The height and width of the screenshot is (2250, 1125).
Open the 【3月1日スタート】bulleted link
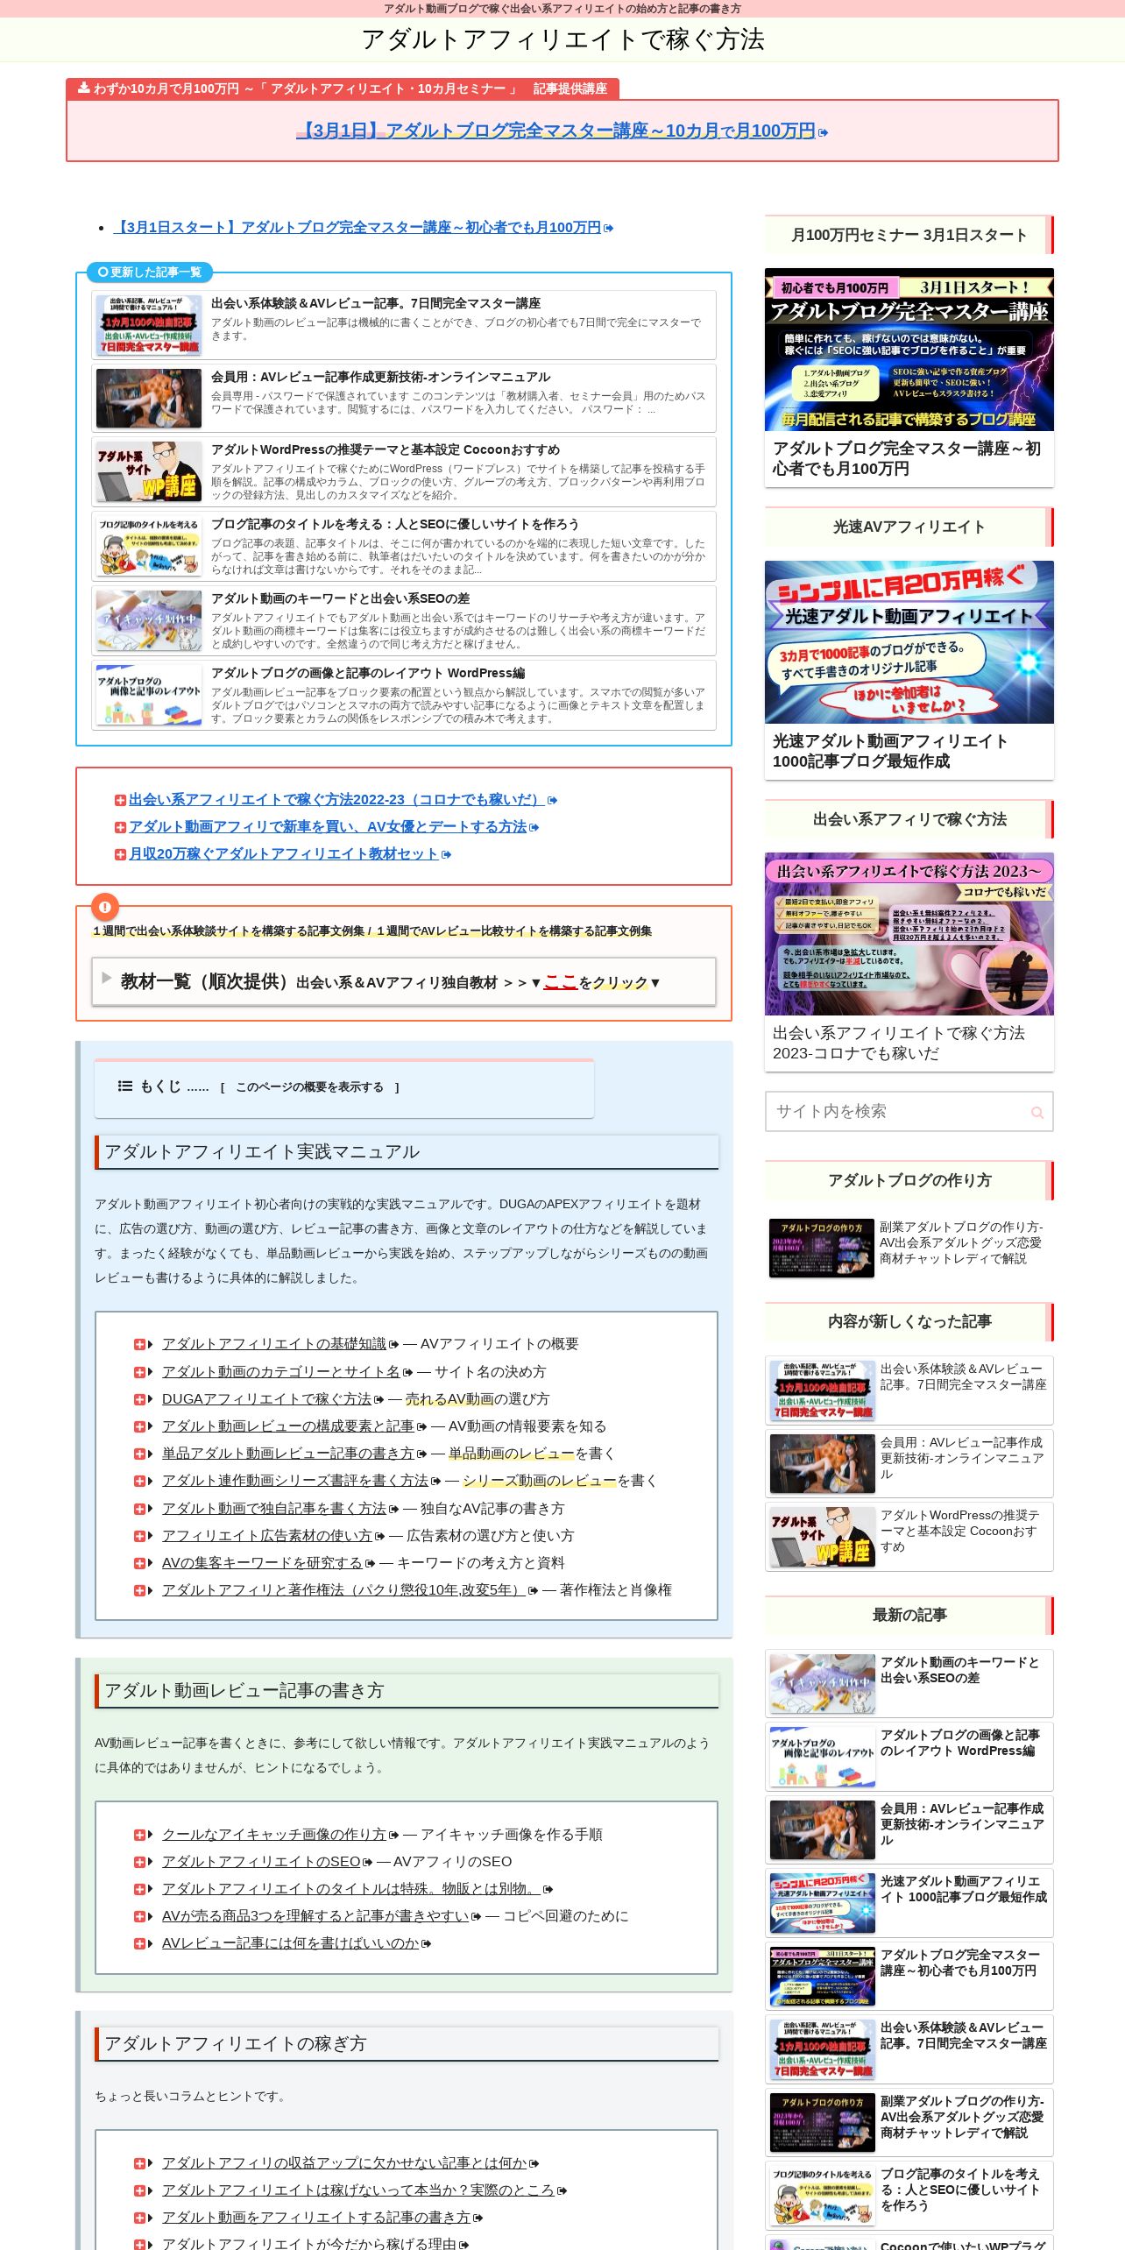pos(357,227)
